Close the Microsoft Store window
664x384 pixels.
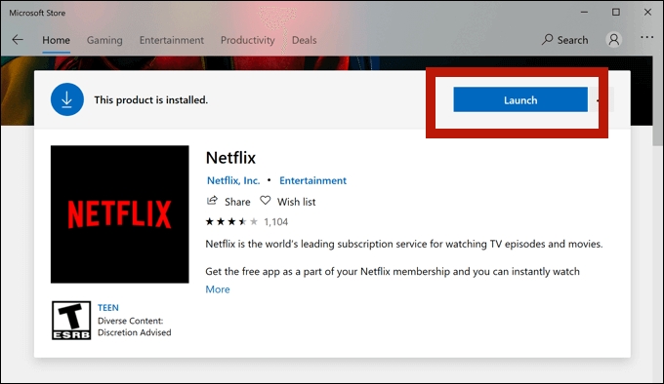pos(647,13)
